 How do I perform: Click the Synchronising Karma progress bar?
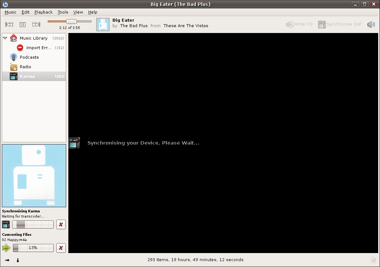(x=33, y=224)
